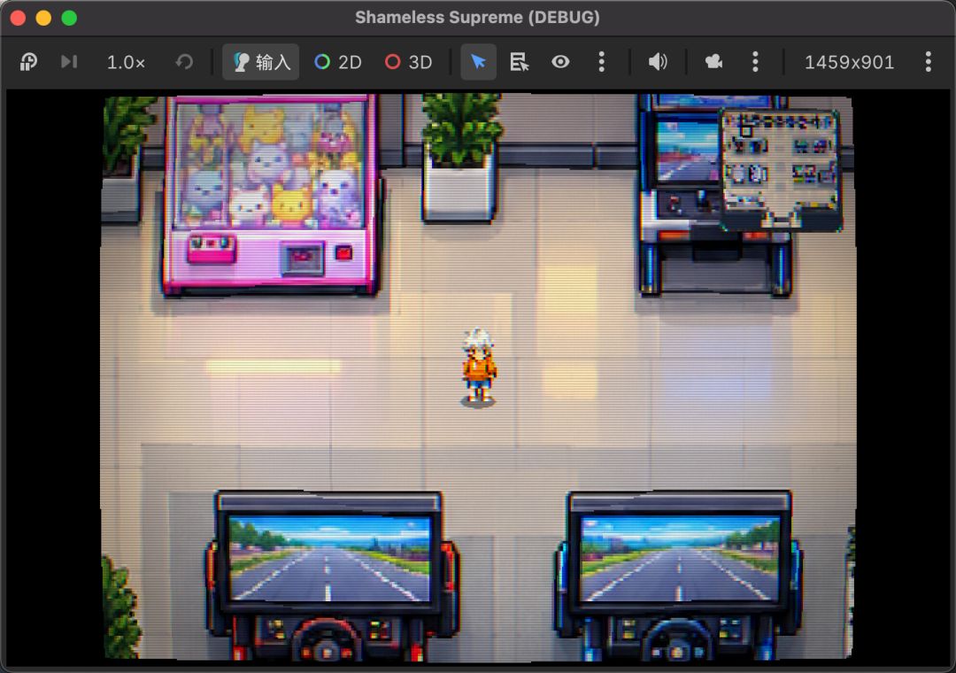Image resolution: width=956 pixels, height=673 pixels.
Task: Toggle the eye selection visibility icon
Action: (560, 62)
